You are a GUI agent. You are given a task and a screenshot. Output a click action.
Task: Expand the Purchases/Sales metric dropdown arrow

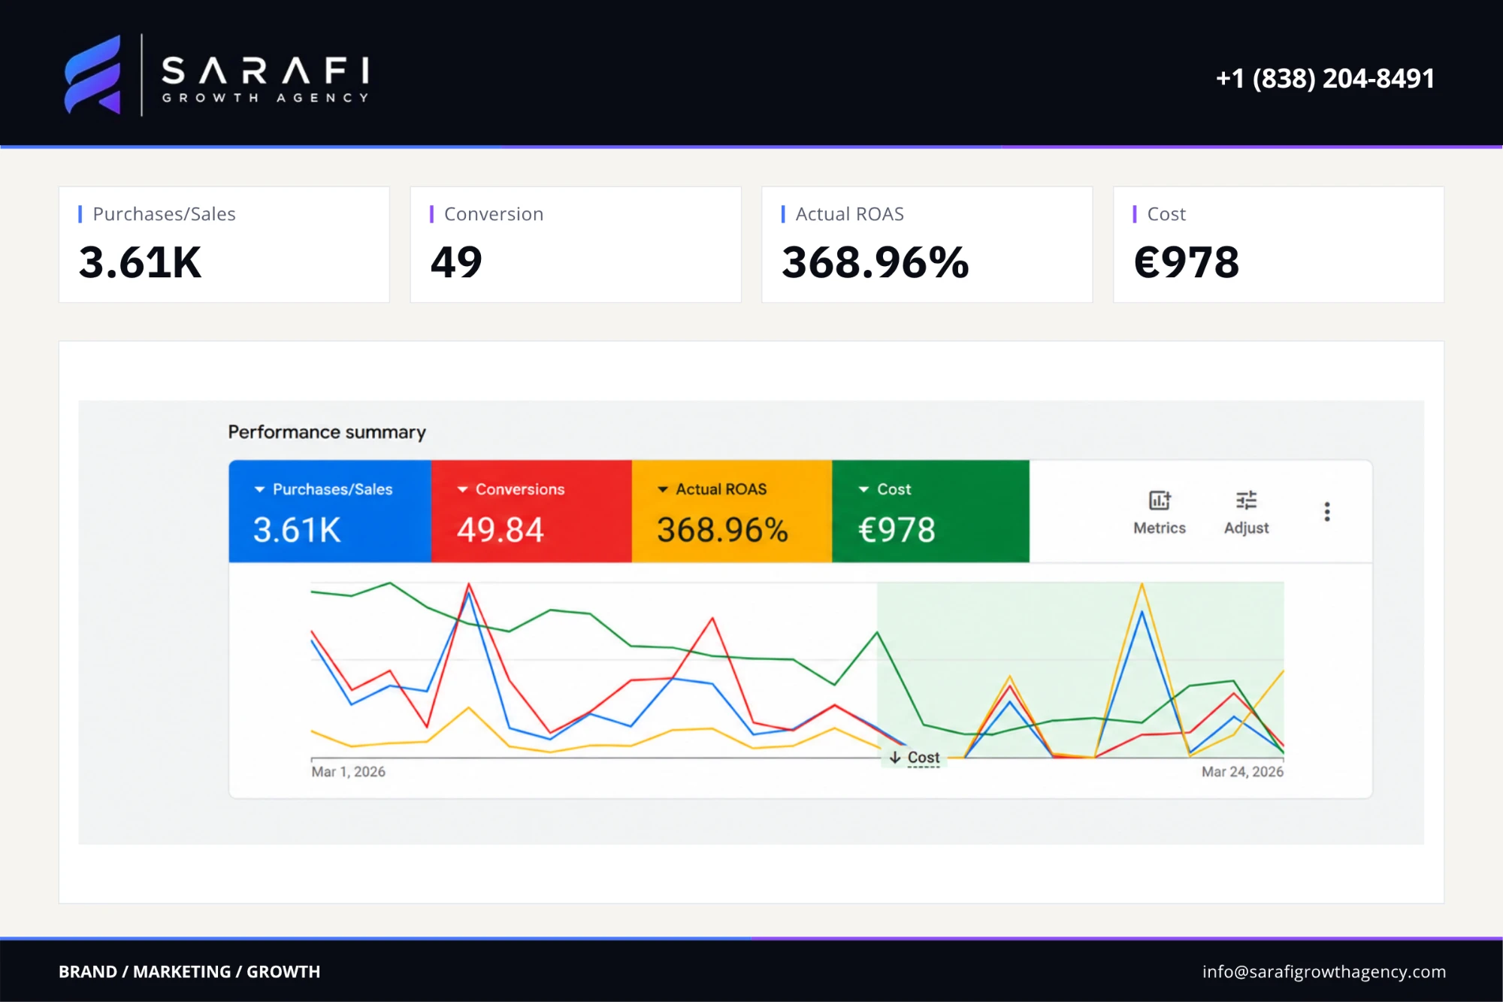(259, 489)
